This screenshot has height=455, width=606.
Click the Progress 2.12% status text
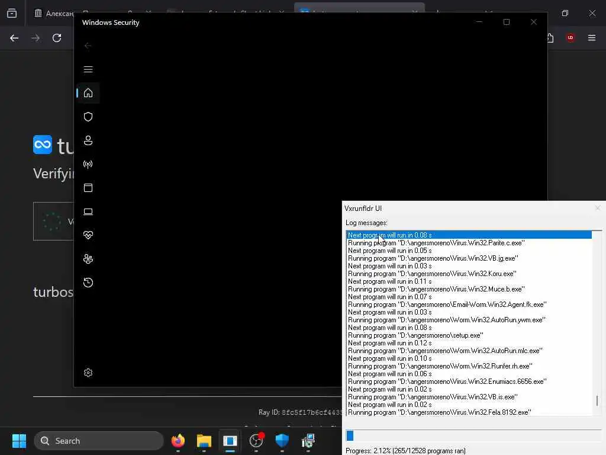405,451
